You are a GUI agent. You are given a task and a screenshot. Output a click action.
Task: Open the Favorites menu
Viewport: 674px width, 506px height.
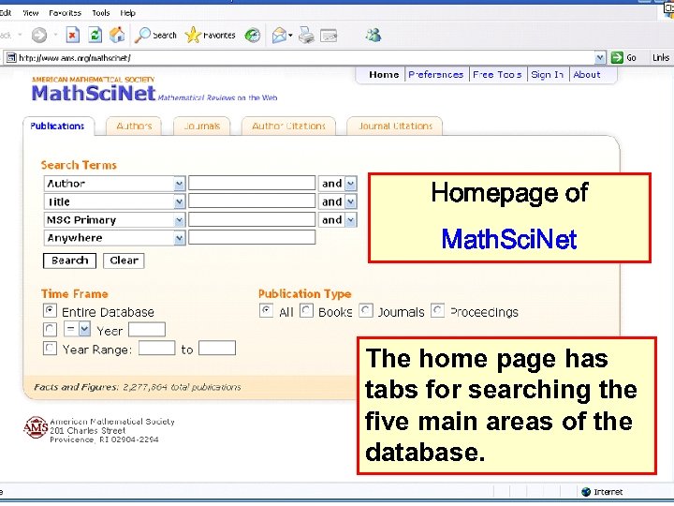tap(65, 13)
